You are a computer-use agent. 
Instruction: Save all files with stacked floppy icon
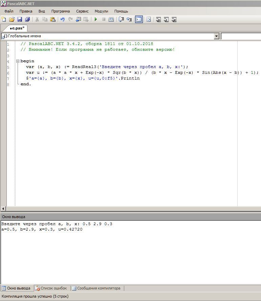tap(27, 19)
